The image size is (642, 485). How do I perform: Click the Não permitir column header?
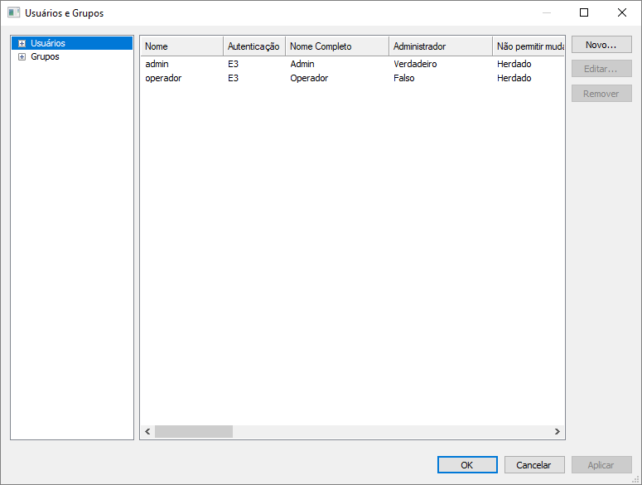tap(529, 46)
